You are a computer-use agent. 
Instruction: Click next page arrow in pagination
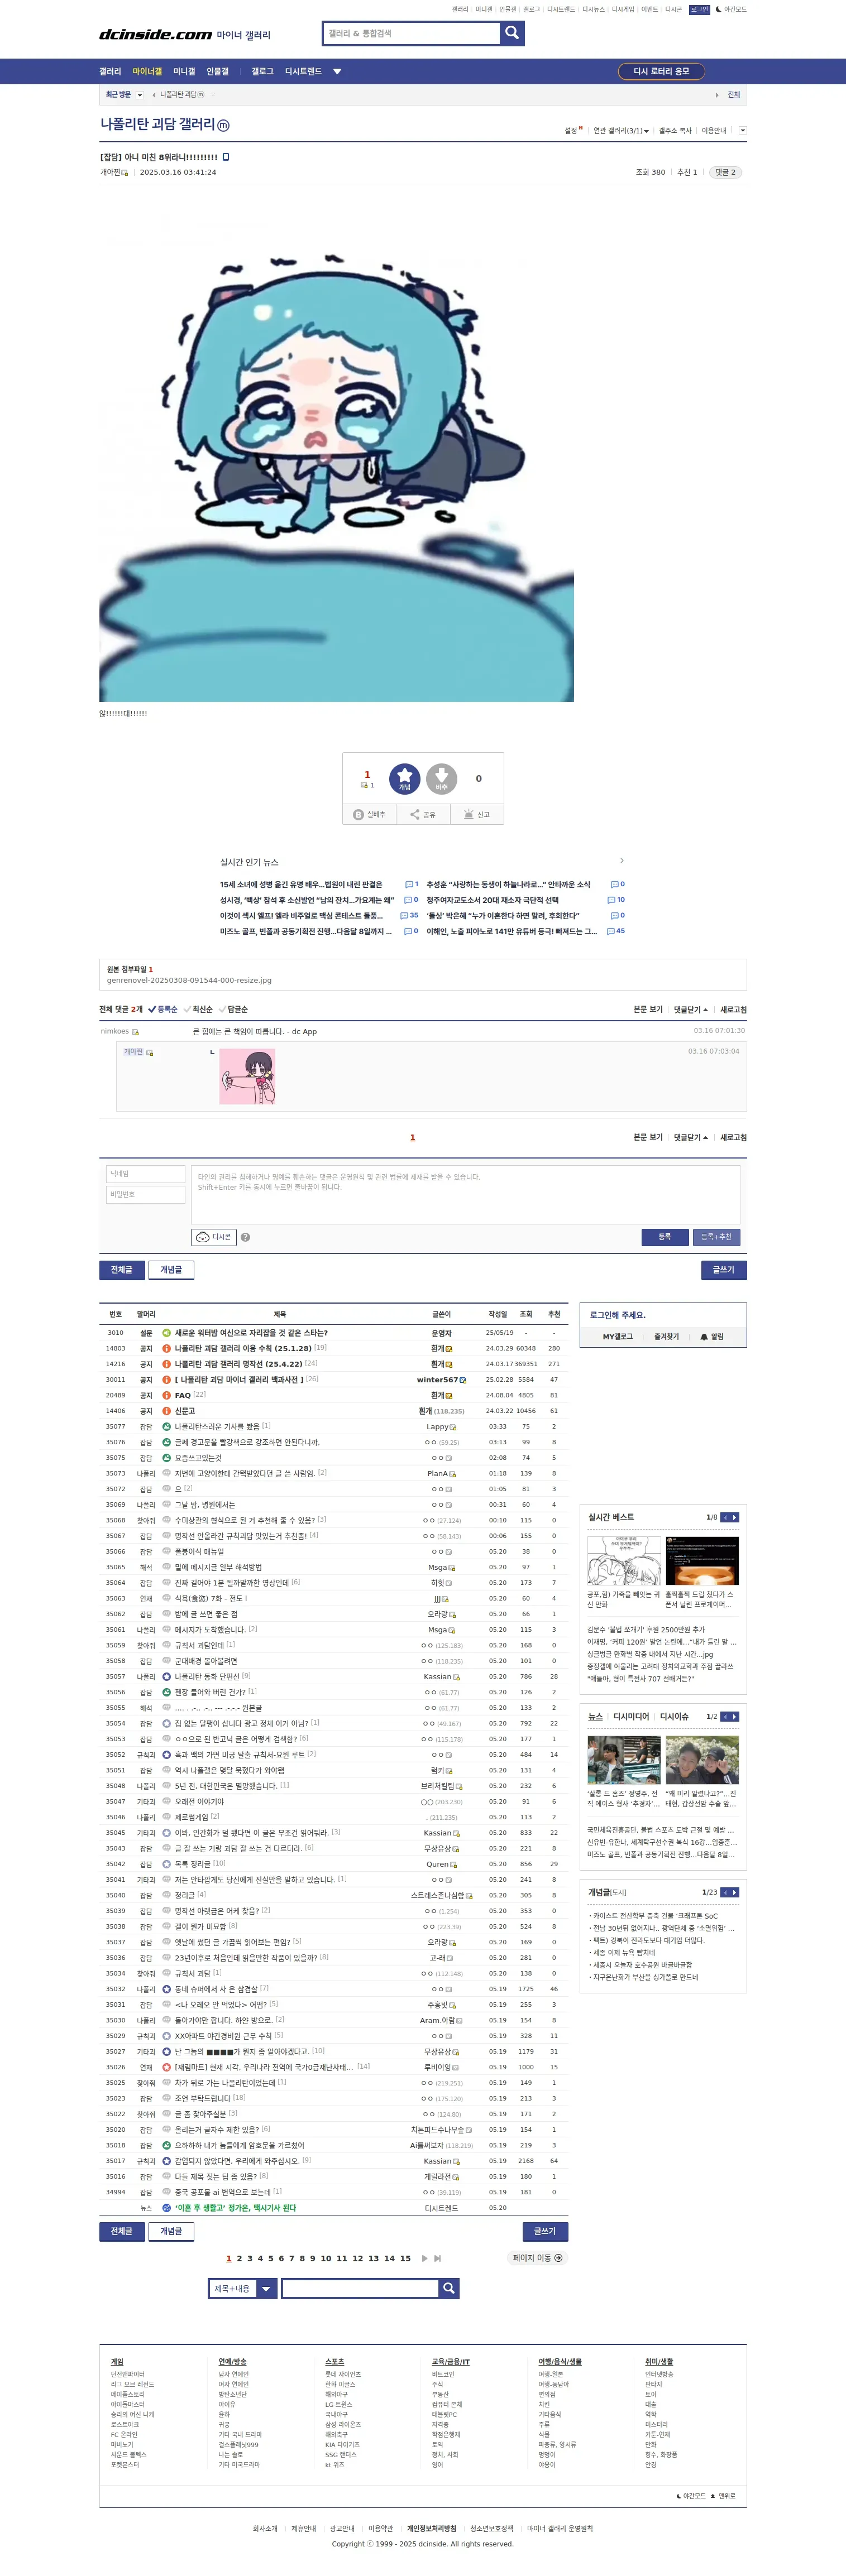coord(424,2258)
